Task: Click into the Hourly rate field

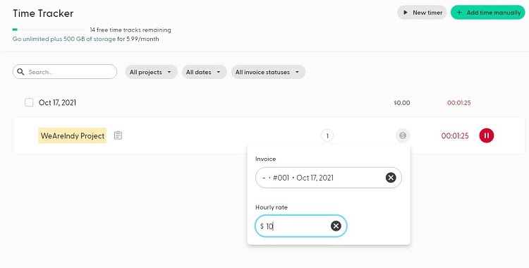Action: coord(300,226)
